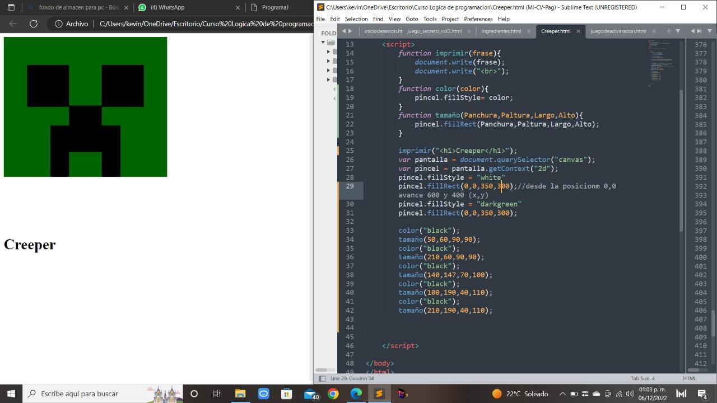Click line number 29 in the gutter
Viewport: 717px width, 403px height.
click(350, 186)
